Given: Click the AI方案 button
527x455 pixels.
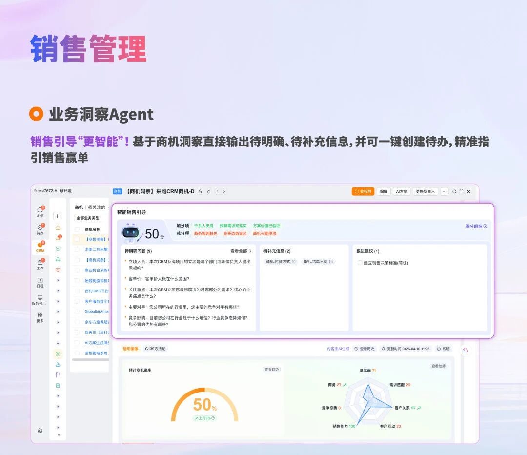Looking at the screenshot, I should point(401,192).
